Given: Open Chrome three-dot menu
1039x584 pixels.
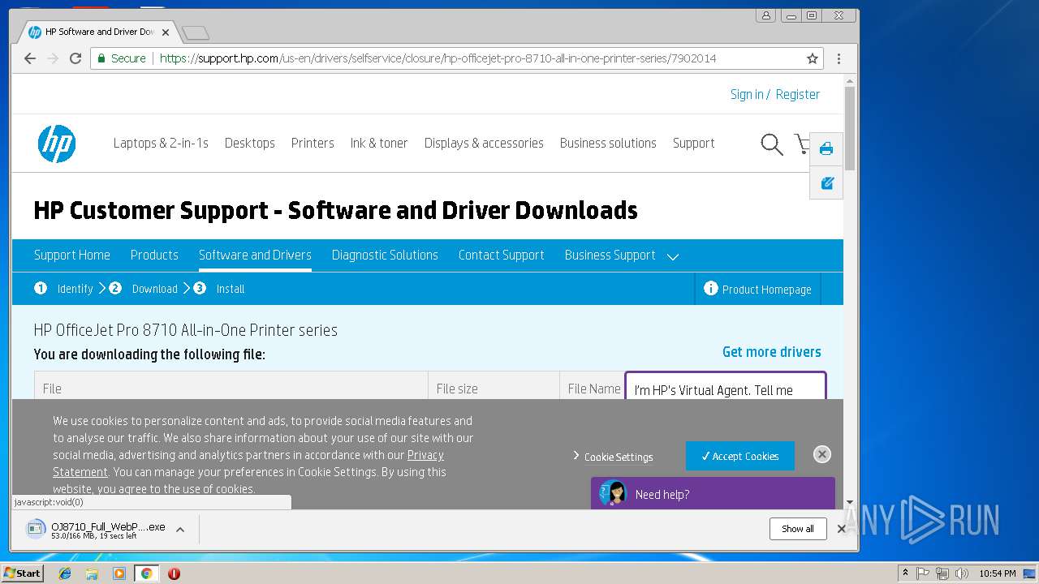Looking at the screenshot, I should coord(839,58).
